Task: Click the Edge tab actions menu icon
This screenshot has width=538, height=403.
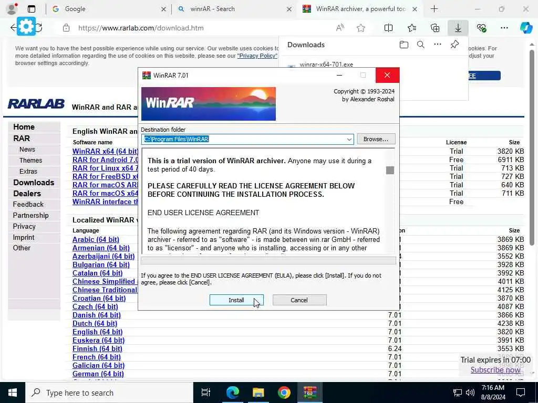Action: (x=31, y=9)
